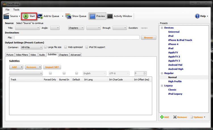Toggle the Burned In checkbox

64,73
